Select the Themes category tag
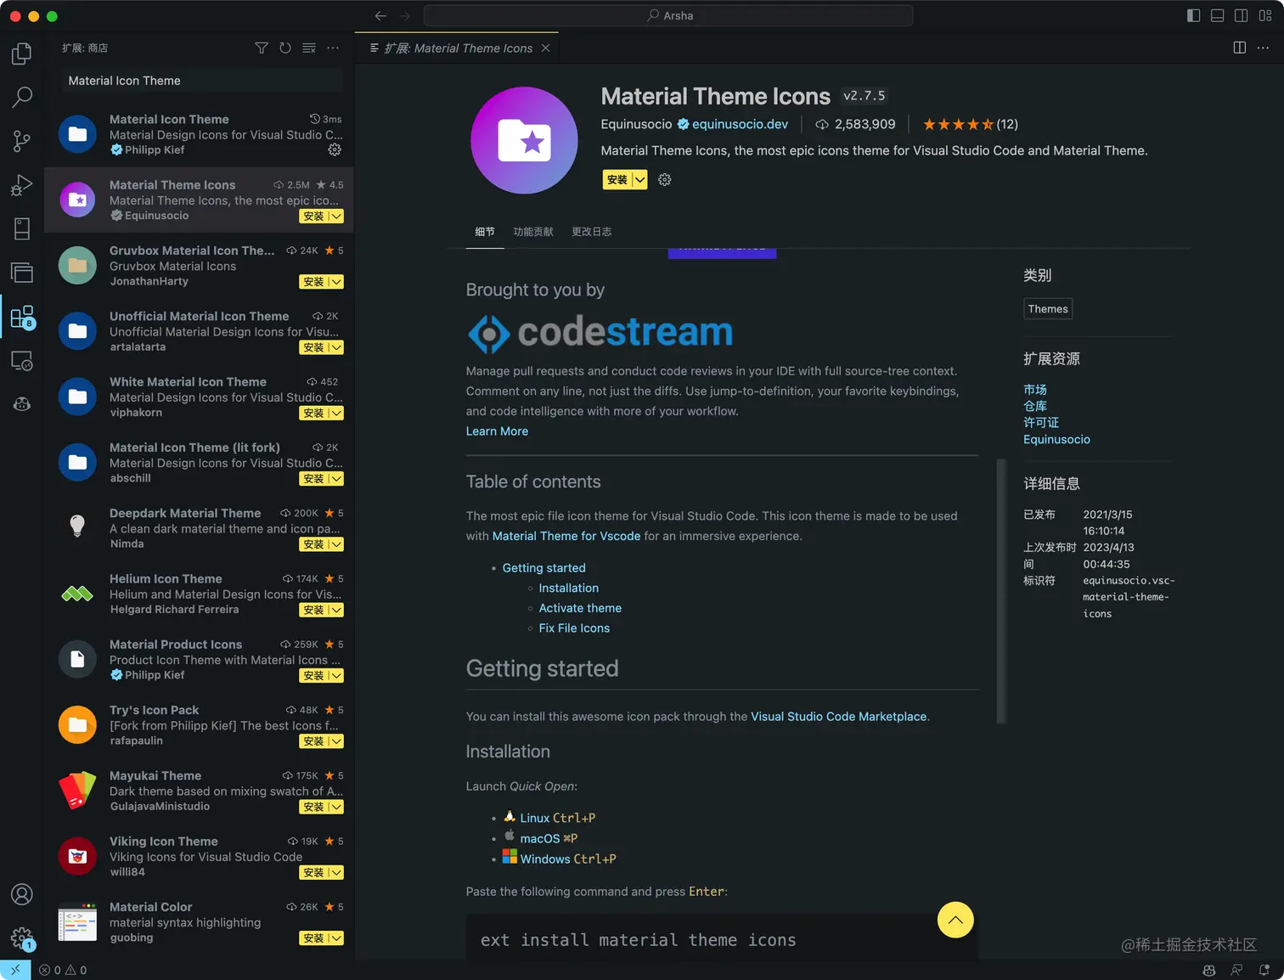The width and height of the screenshot is (1284, 980). click(1048, 309)
